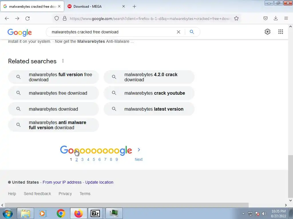Search malwarebytes crack youtube suggestion
Image resolution: width=293 pixels, height=219 pixels.
[149, 93]
